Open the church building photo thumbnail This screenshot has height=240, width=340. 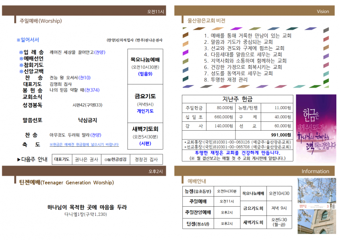click(x=316, y=205)
